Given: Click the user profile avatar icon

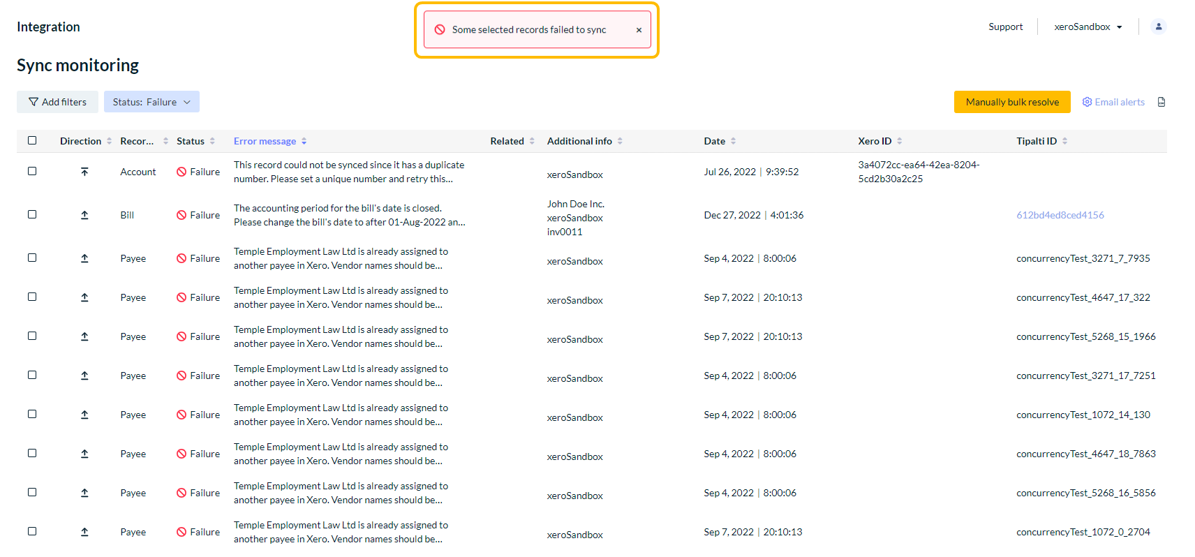Looking at the screenshot, I should pyautogui.click(x=1158, y=27).
